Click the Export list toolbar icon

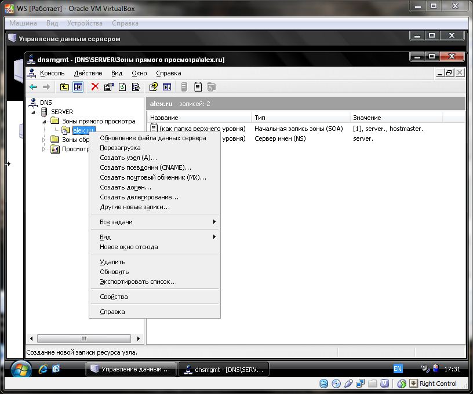coord(136,87)
